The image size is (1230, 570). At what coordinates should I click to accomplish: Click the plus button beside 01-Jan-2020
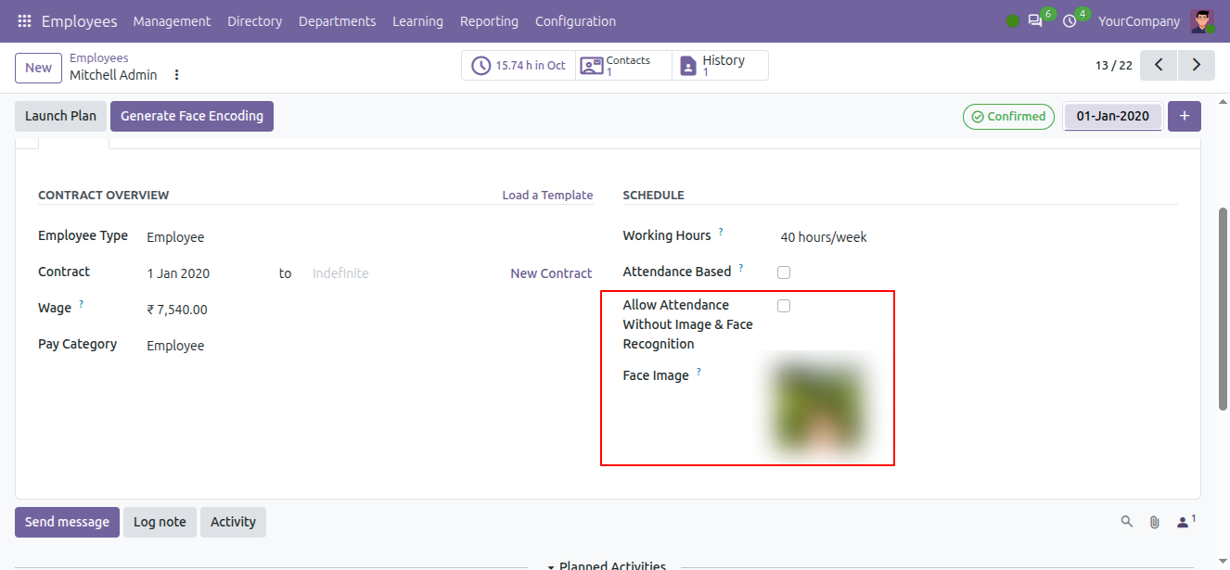1185,117
